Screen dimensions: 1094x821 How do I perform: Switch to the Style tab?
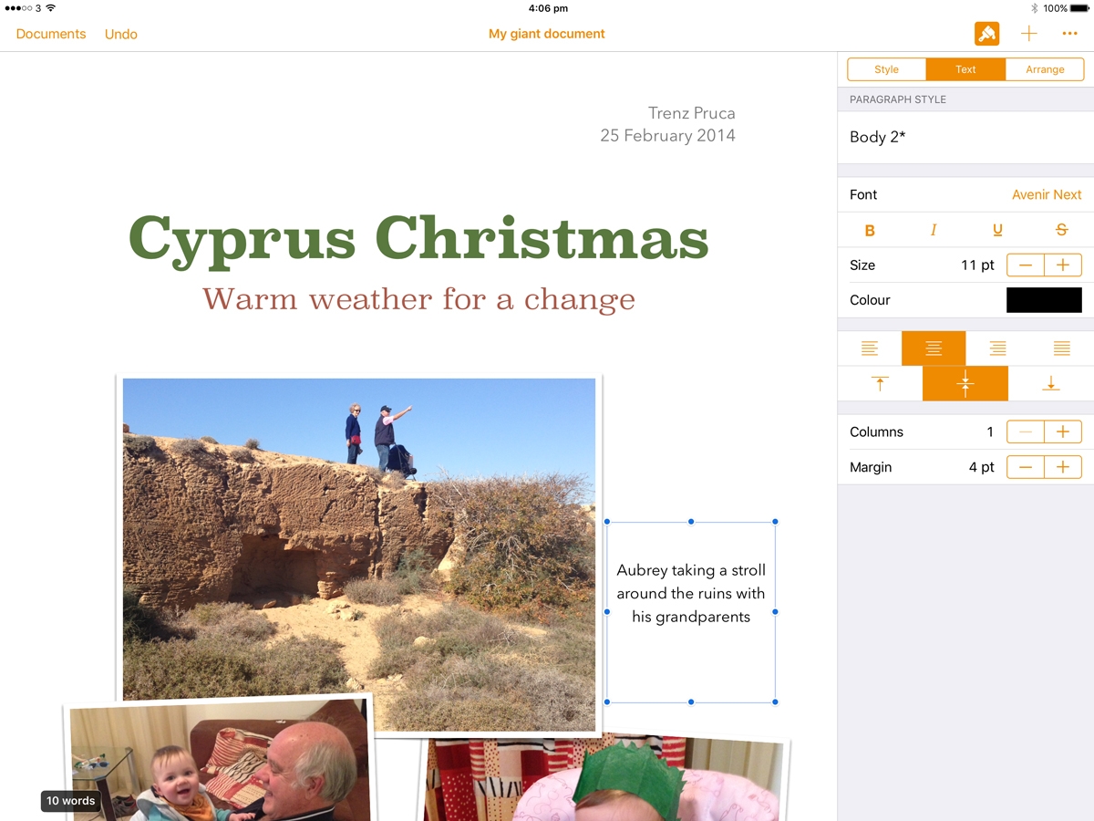click(886, 69)
